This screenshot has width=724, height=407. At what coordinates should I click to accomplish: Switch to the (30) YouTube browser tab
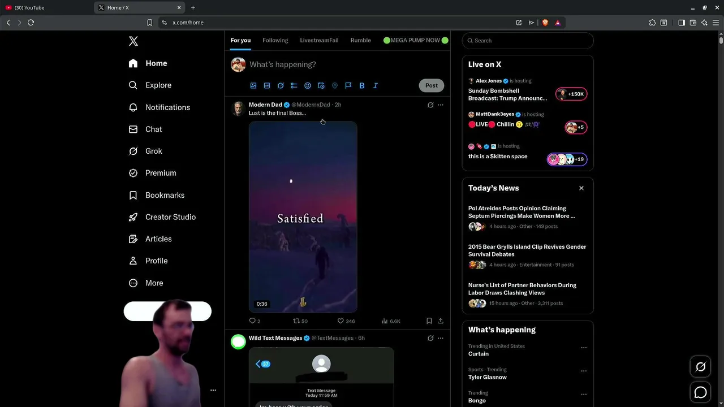[x=45, y=7]
